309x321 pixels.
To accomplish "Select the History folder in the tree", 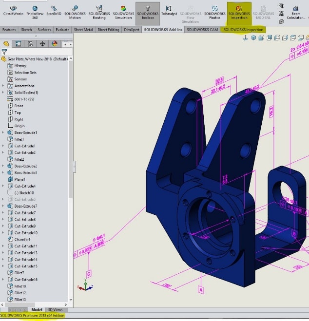I will coord(17,66).
